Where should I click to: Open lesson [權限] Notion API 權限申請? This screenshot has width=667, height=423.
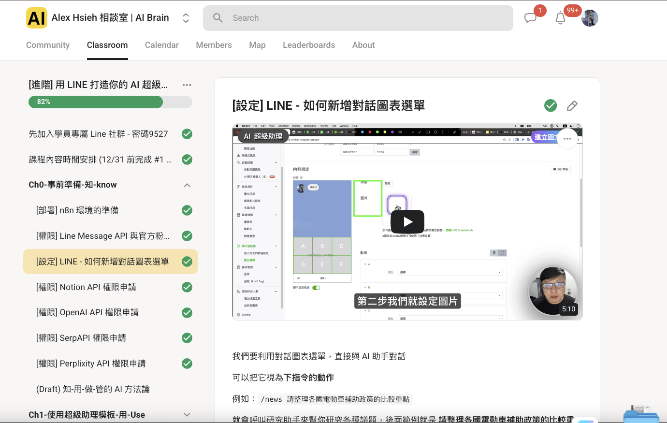86,287
